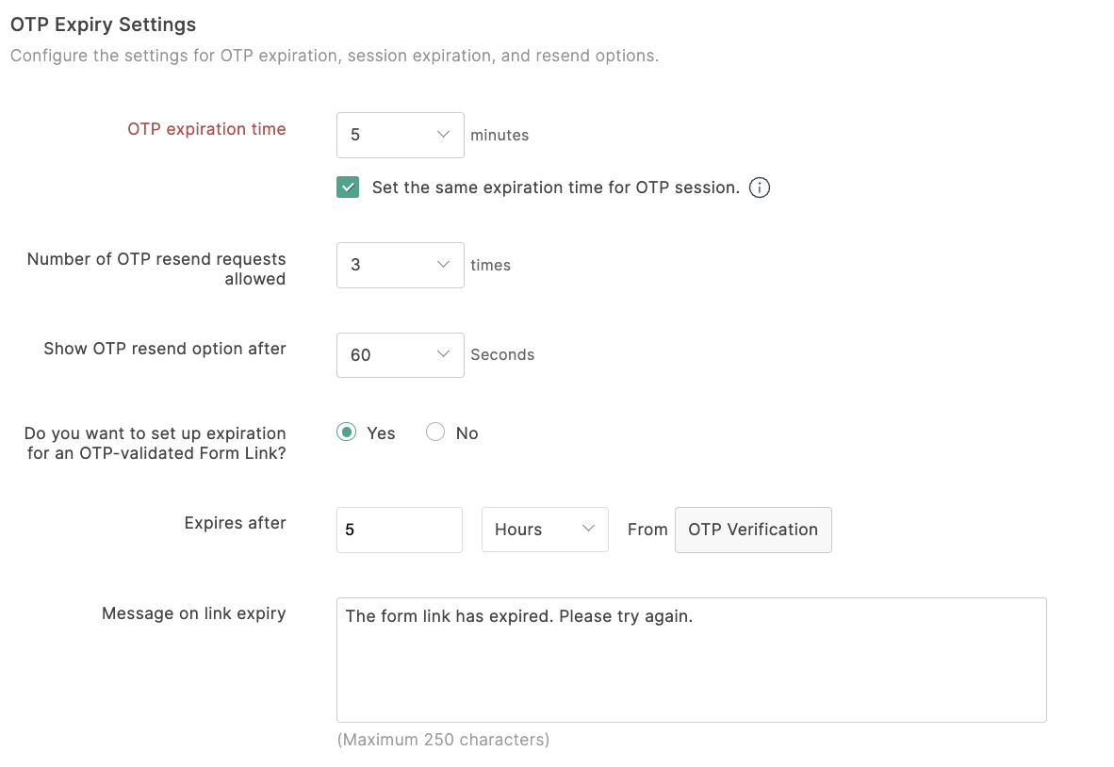Click the OTP Verification button
Screen dimensions: 1114x767
(x=753, y=530)
